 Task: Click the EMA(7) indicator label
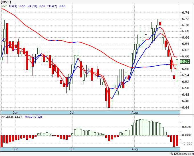(52, 6)
